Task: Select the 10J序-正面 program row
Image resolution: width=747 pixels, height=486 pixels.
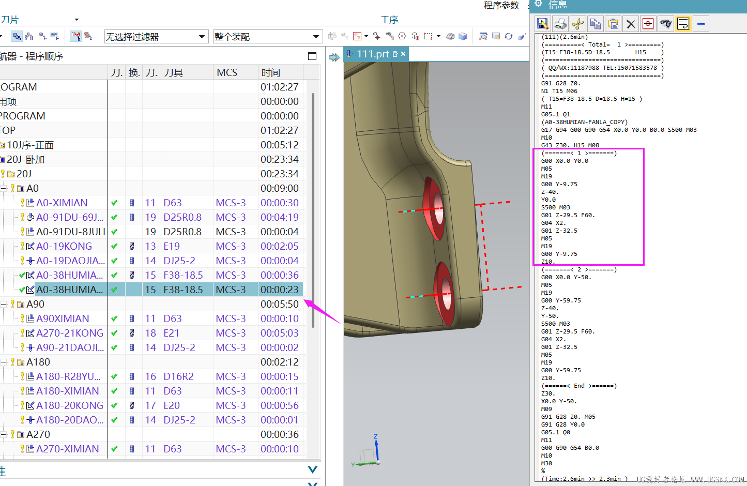Action: (x=30, y=145)
